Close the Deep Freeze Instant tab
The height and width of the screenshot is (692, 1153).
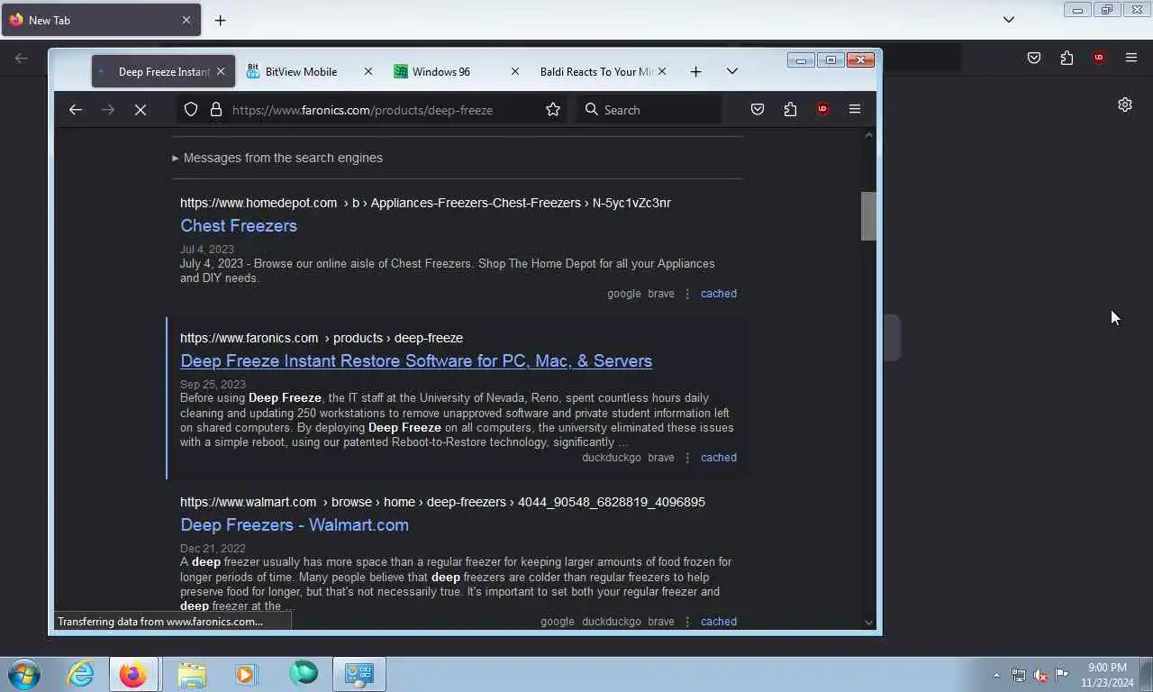[220, 72]
